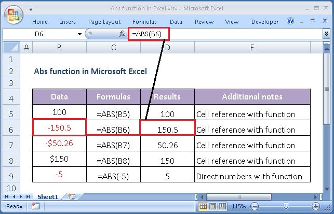
Task: Click the Select All corner button
Action: 11,47
